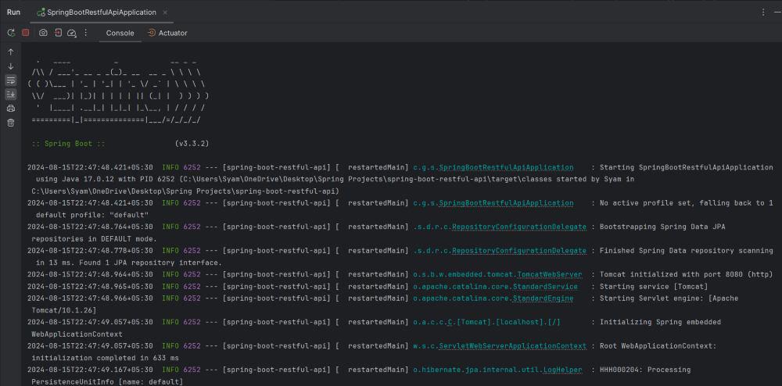Click 'initialization completed in 633 ms' text

(x=106, y=358)
